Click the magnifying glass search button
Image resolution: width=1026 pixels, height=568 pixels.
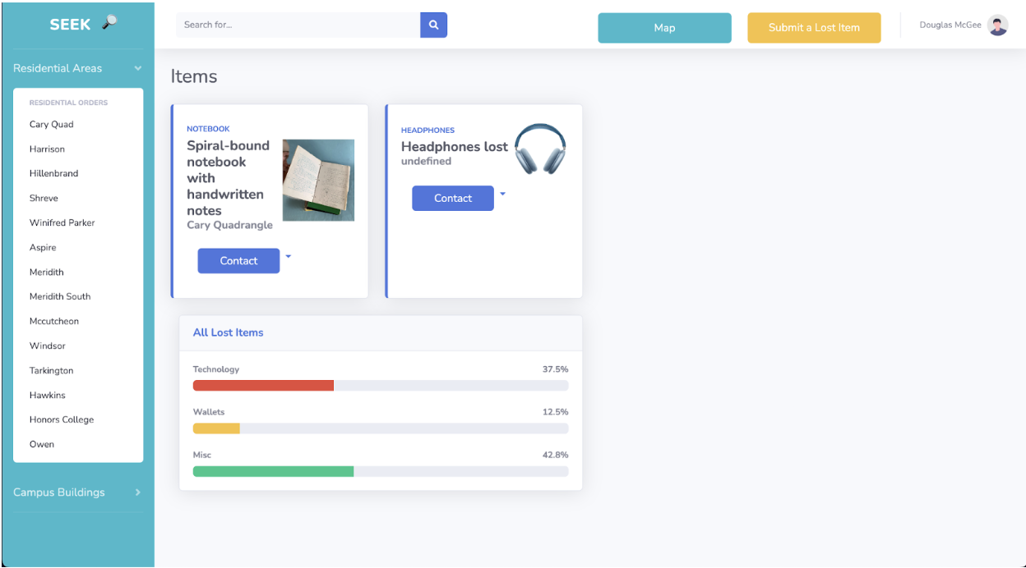(433, 25)
